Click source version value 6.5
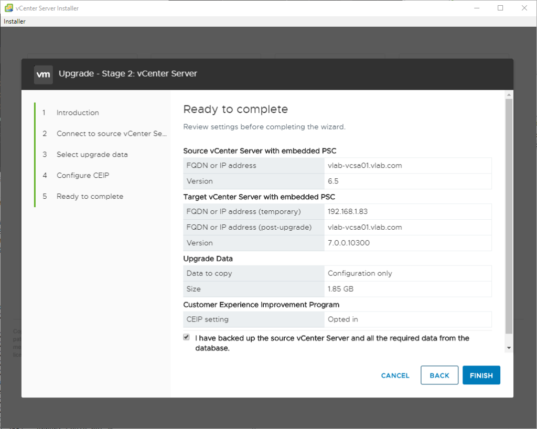The image size is (537, 429). [x=333, y=181]
